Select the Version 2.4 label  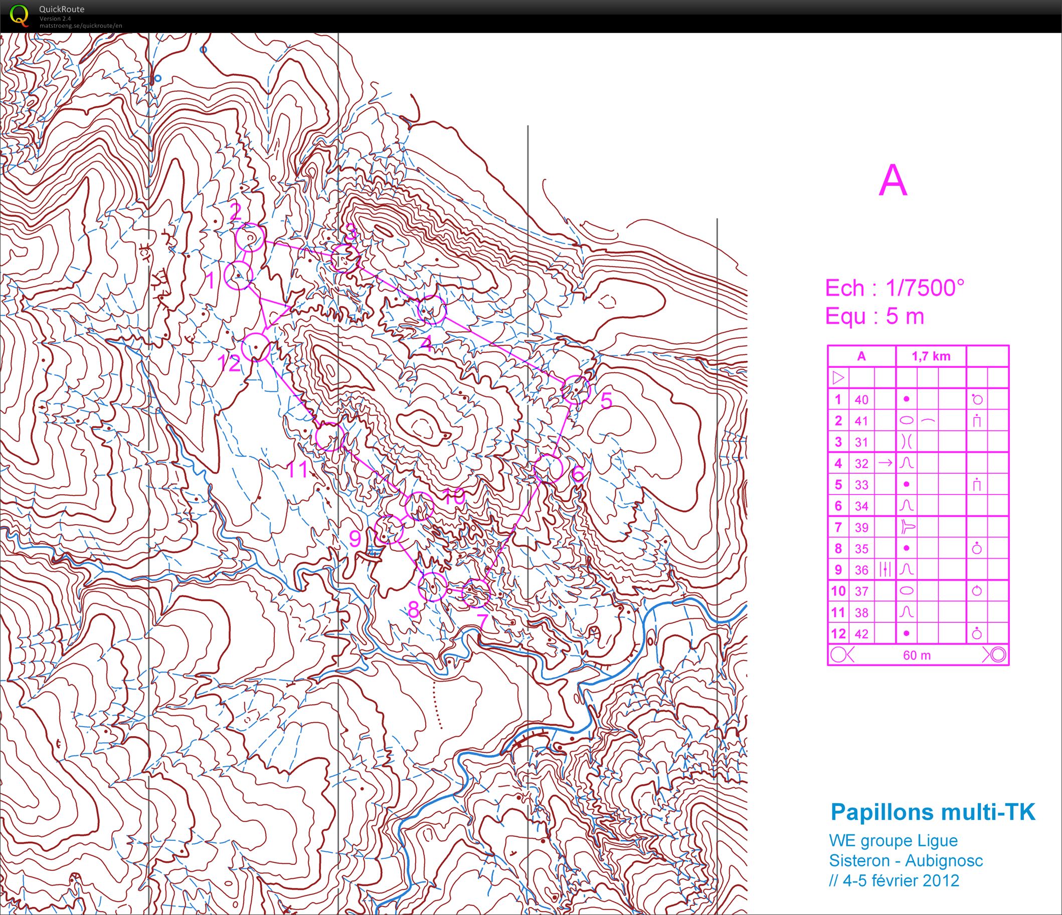55,19
